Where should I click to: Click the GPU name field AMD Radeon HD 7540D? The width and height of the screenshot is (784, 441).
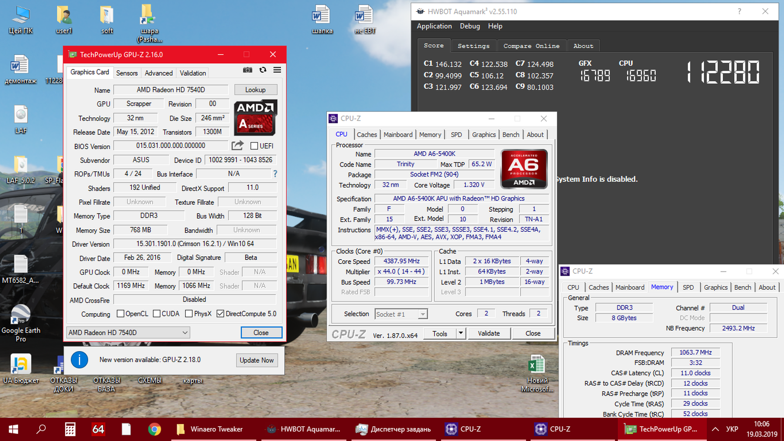[171, 90]
